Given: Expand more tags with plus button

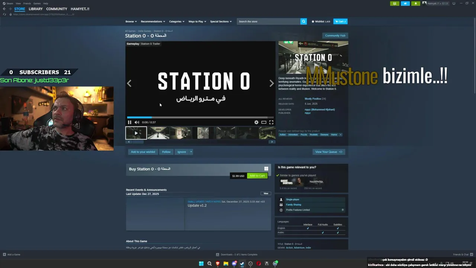Looking at the screenshot, I should click(340, 134).
